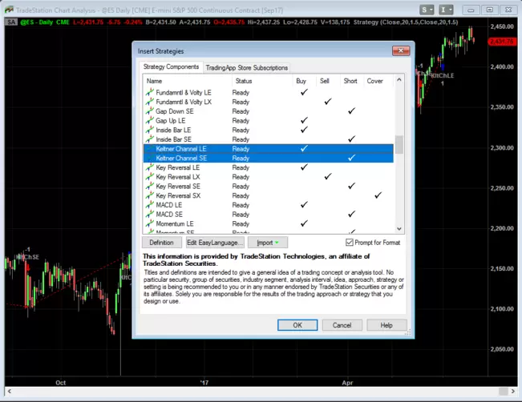Toggle the Prompt for Format checkbox
The width and height of the screenshot is (522, 402).
pyautogui.click(x=350, y=243)
